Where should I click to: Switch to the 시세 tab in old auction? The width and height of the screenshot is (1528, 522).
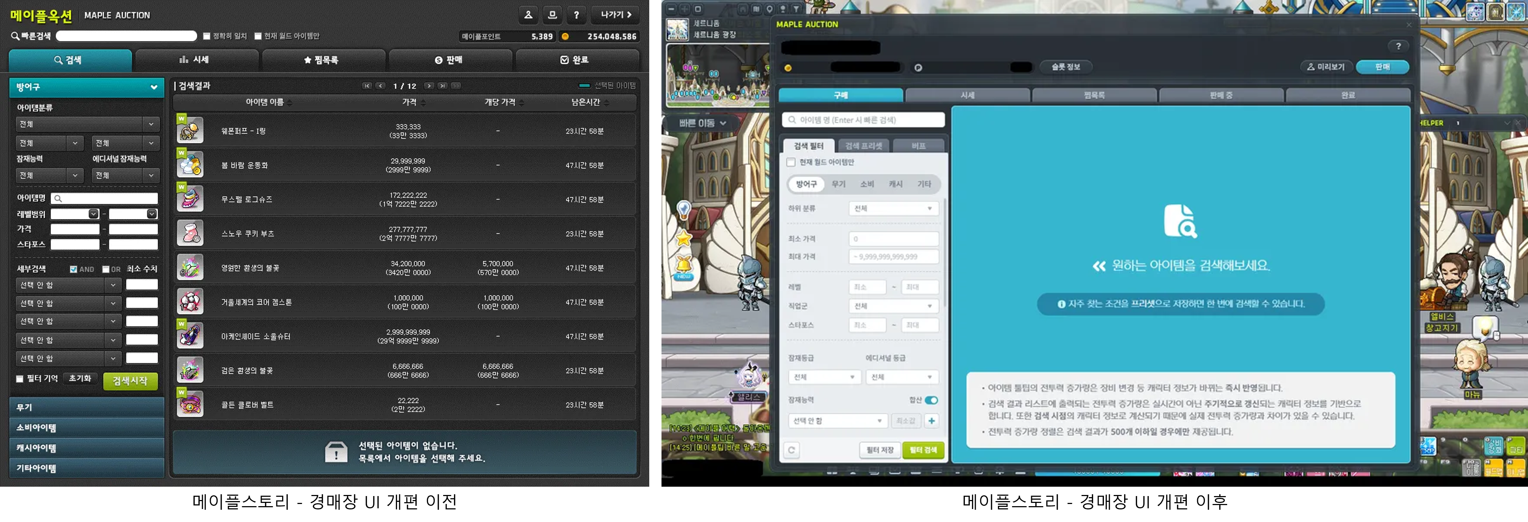tap(196, 60)
